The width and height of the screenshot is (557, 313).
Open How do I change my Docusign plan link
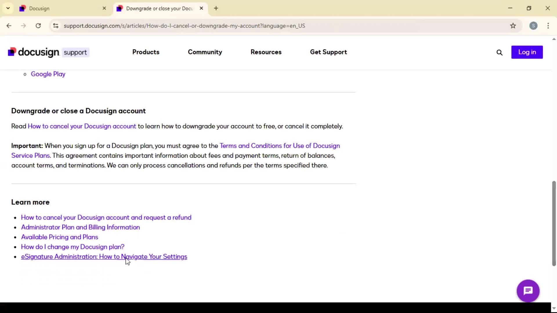pos(73,247)
